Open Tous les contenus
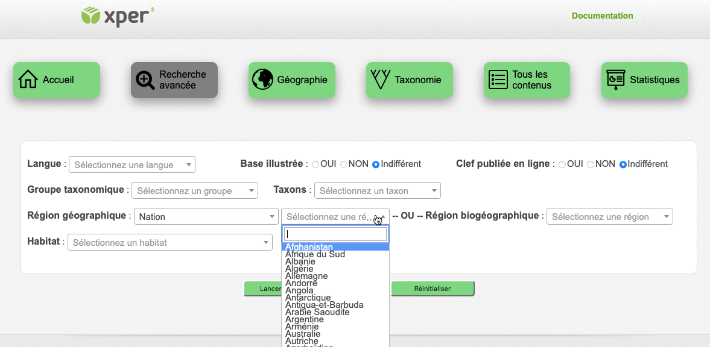 coord(527,80)
